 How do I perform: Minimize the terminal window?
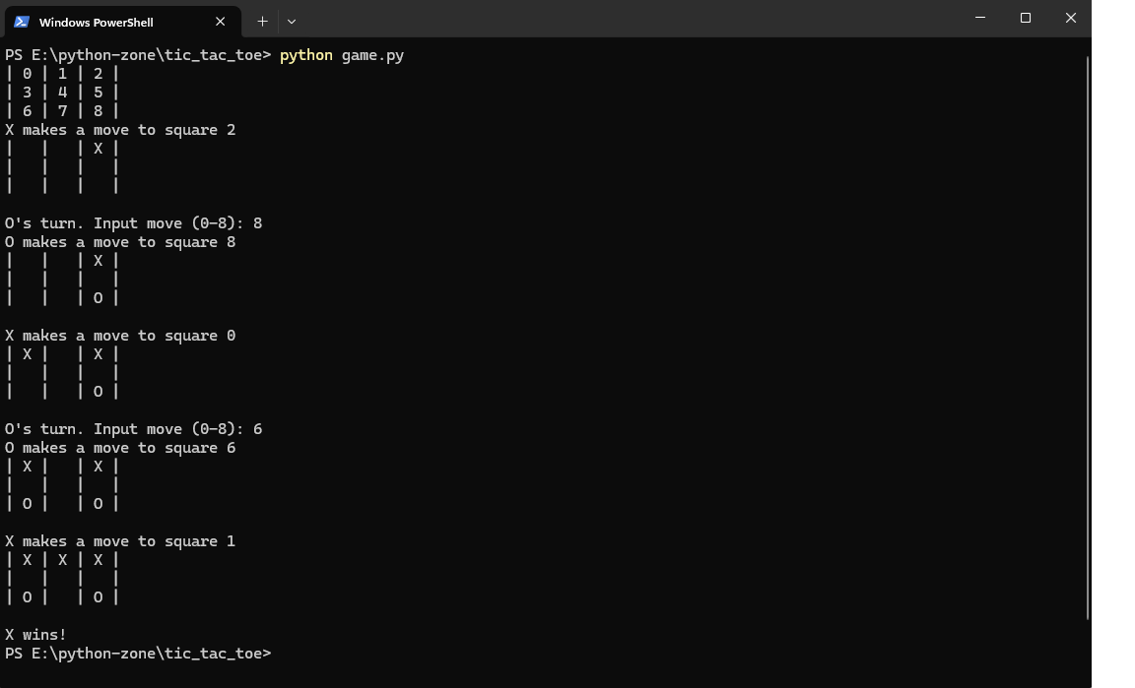tap(979, 18)
